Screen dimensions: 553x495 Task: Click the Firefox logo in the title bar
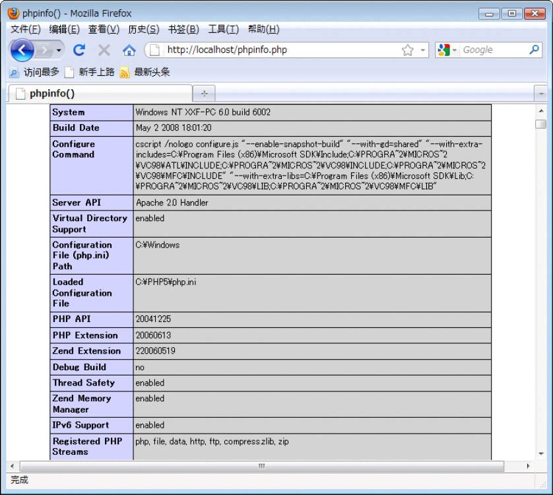coord(14,13)
